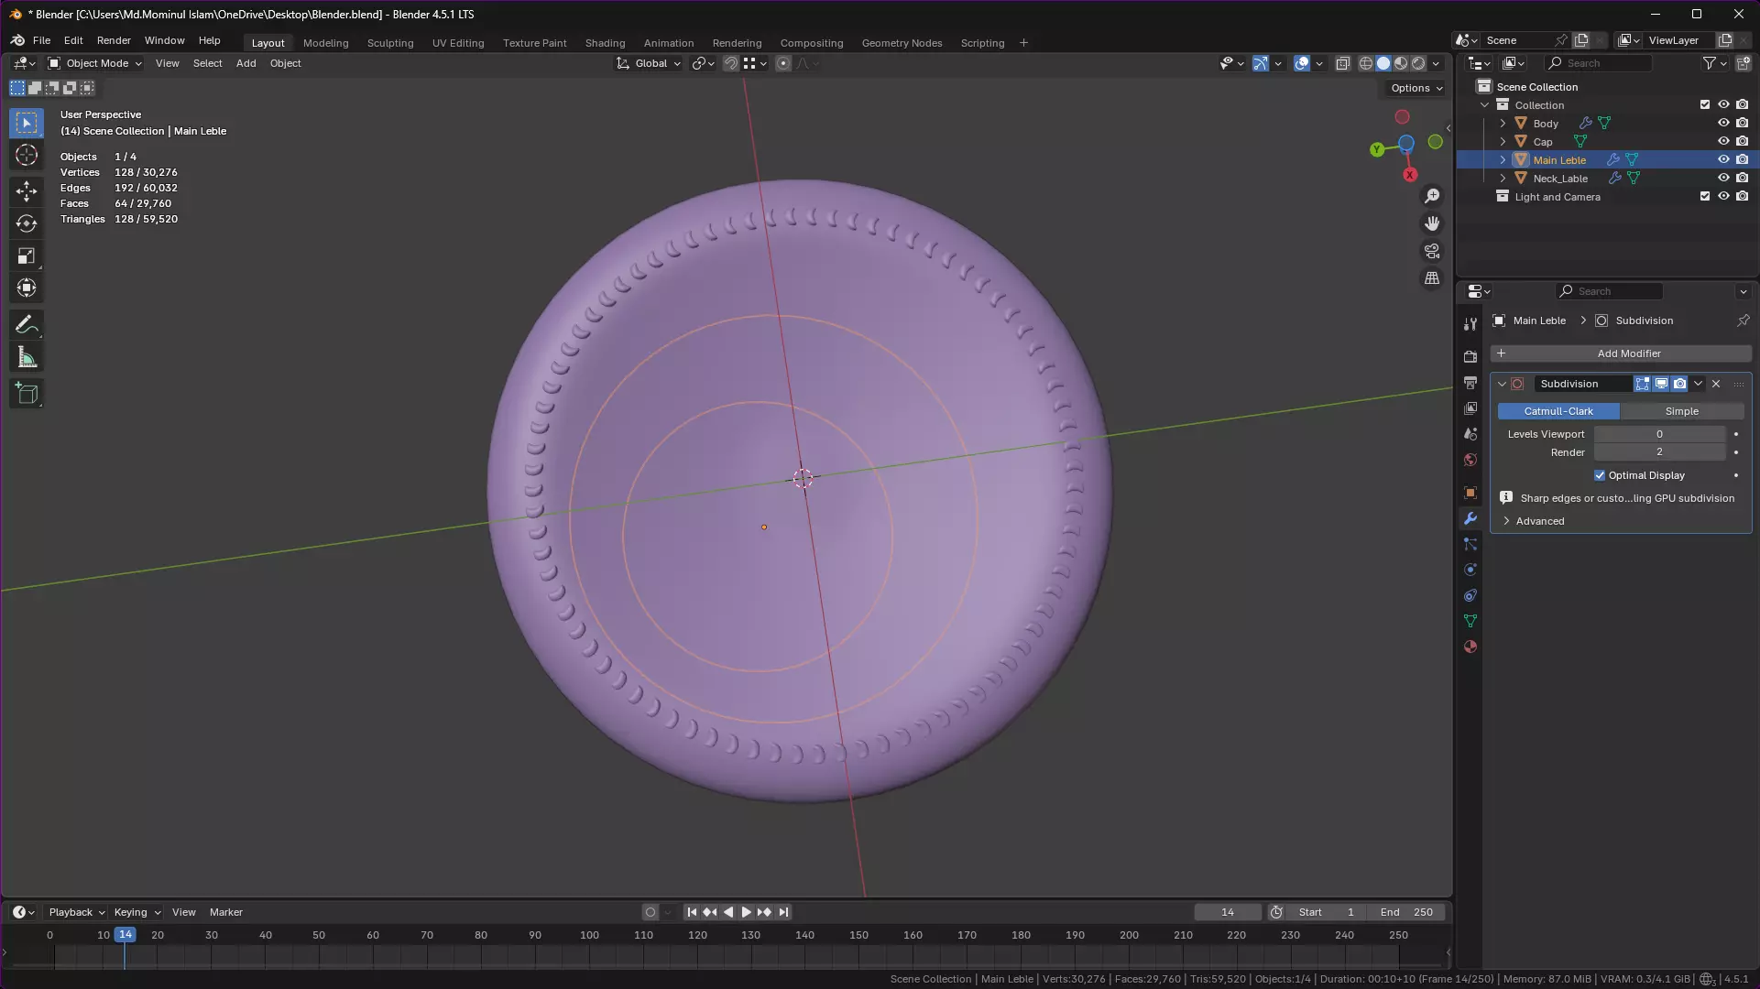Expand the Advanced subdivision section
Image resolution: width=1760 pixels, height=989 pixels.
[x=1539, y=521]
